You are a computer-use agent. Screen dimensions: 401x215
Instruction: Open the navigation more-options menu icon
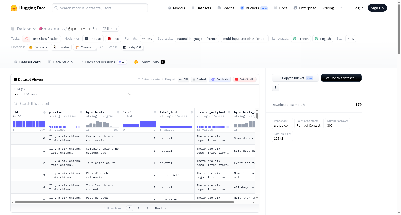342,8
